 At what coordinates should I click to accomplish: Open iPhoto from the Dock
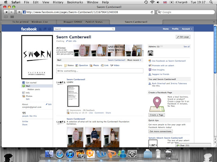pos(80,154)
